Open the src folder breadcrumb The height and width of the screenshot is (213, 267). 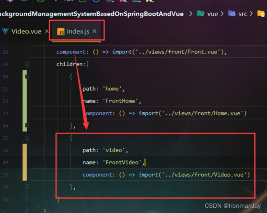[x=243, y=14]
